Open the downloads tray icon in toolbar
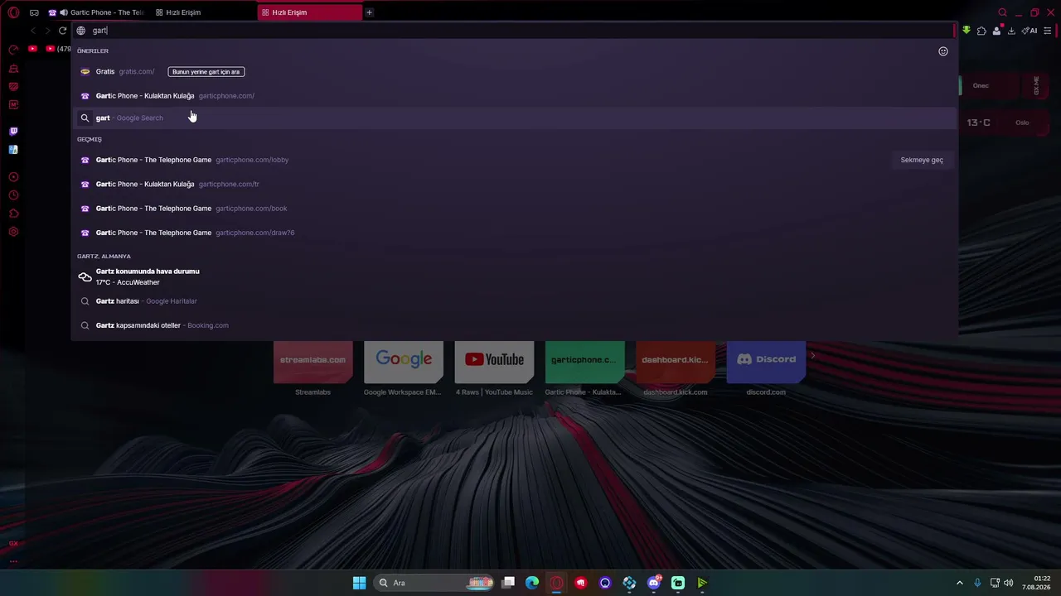 (1011, 31)
